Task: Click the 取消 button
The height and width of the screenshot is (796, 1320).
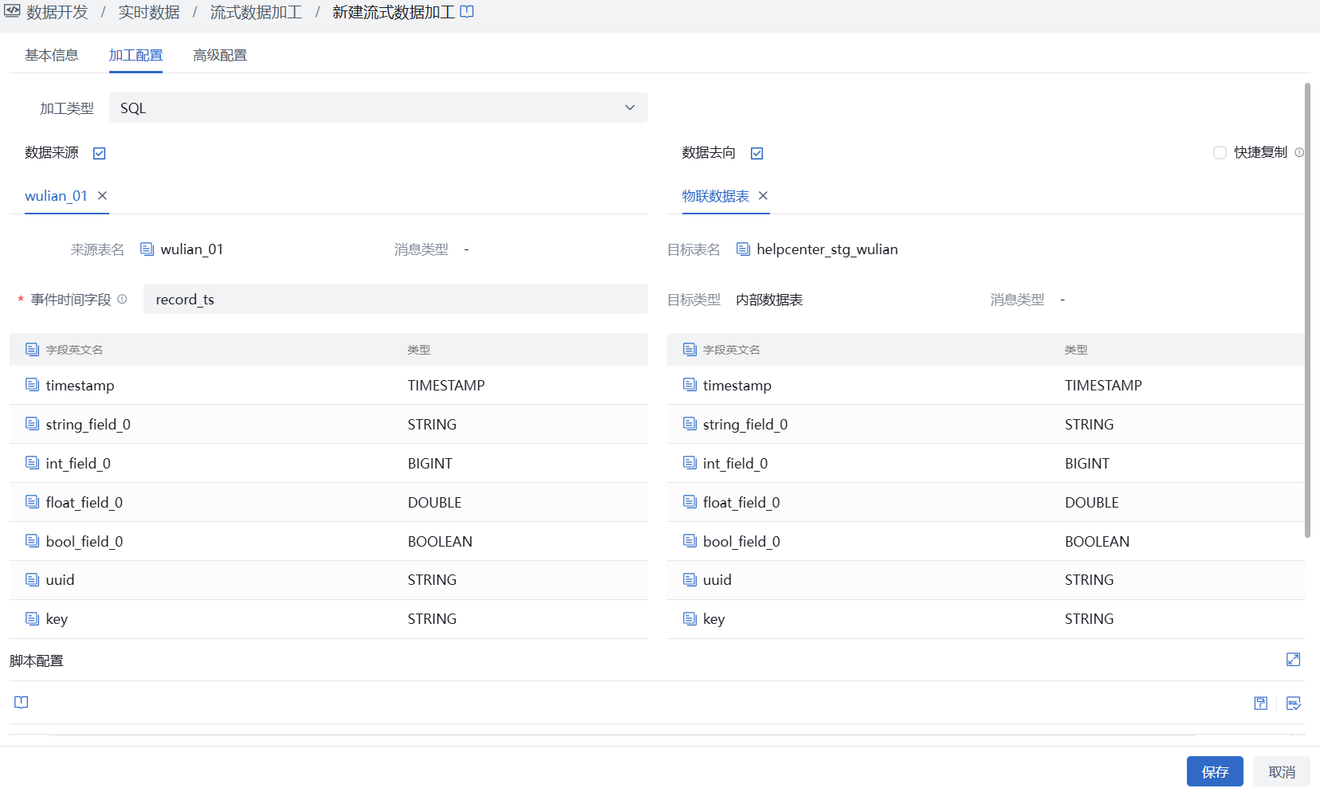Action: click(1282, 771)
